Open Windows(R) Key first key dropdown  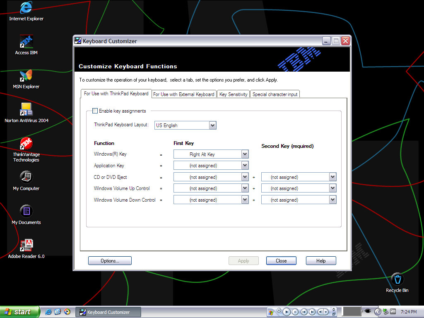245,154
